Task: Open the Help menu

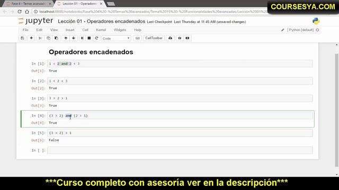Action: click(138, 30)
